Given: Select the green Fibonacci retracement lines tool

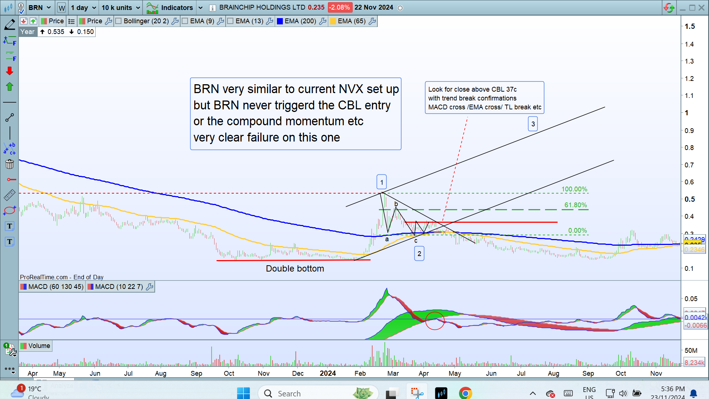Looking at the screenshot, I should click(x=10, y=56).
